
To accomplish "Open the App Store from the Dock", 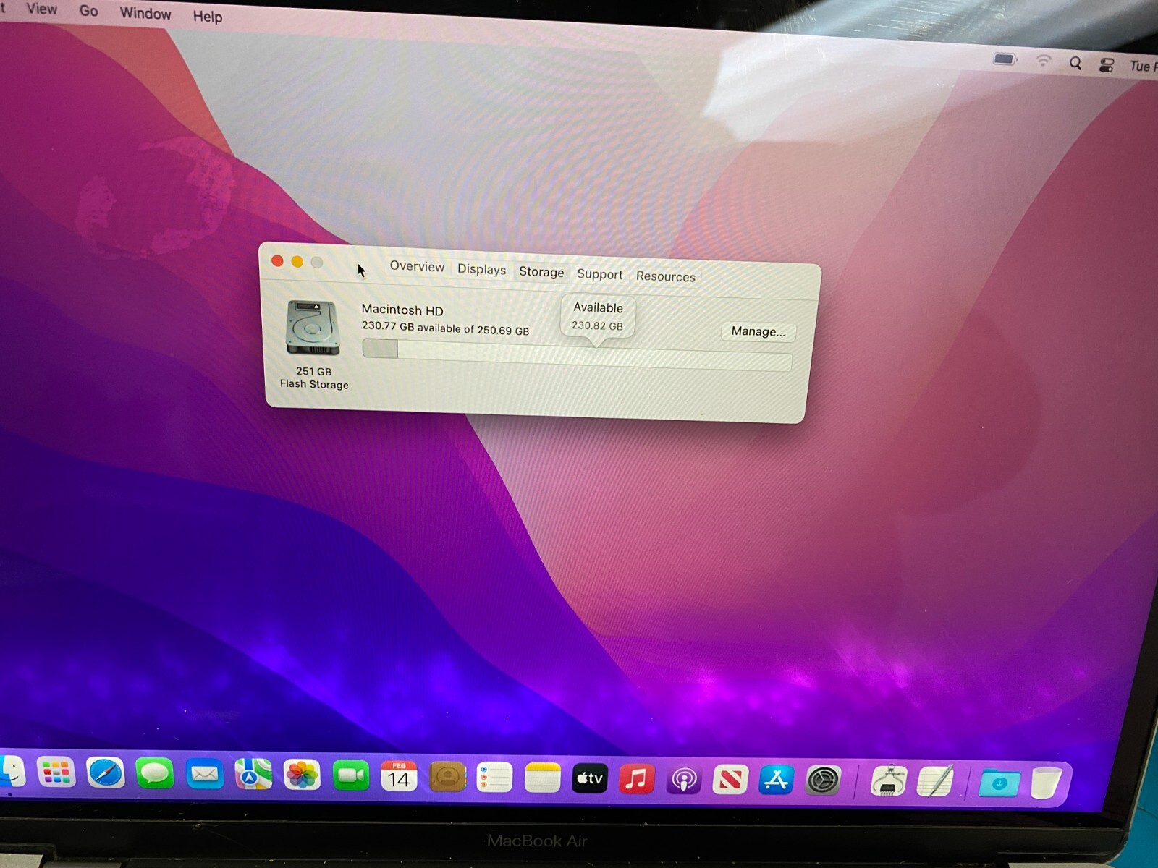I will pos(777,780).
